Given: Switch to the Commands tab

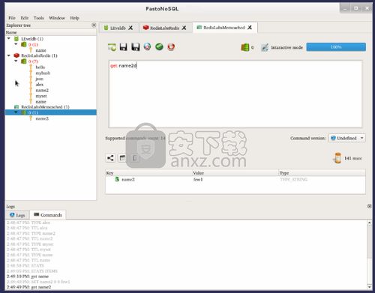Looking at the screenshot, I should pyautogui.click(x=48, y=215).
